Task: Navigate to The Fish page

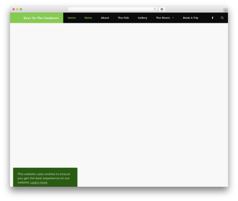Action: click(123, 18)
